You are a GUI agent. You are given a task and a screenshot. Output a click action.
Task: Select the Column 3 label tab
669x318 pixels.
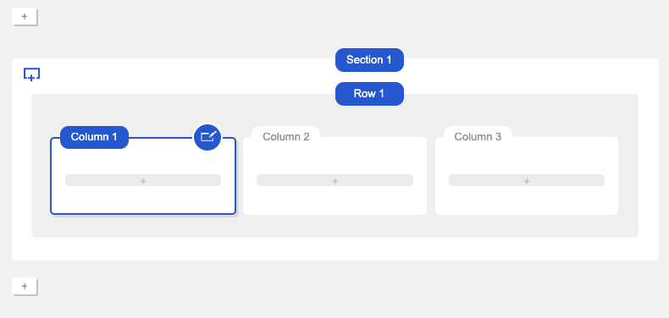coord(478,137)
